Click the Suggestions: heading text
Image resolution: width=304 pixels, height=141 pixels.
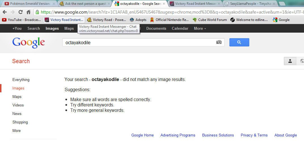(x=77, y=90)
